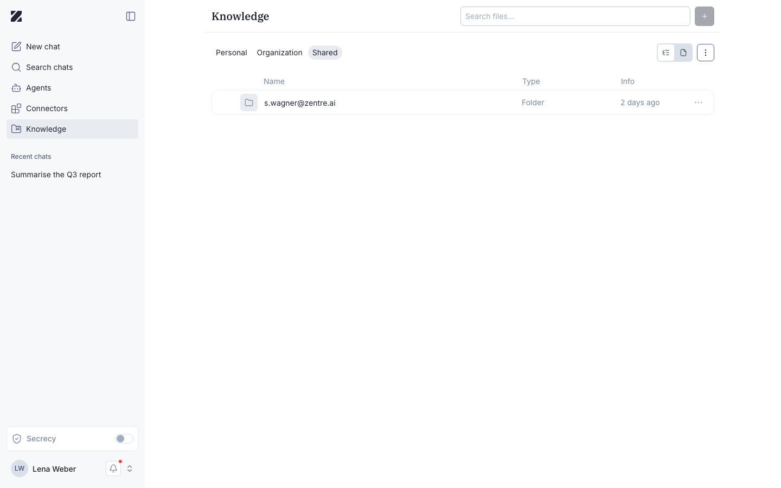Viewport: 781px width, 488px height.
Task: Focus the Search files field
Action: coord(575,16)
